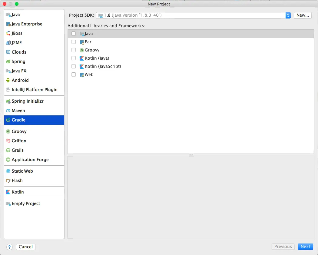Viewport: 318px width, 255px height.
Task: Enable the Kotlin (Java) checkbox
Action: click(74, 58)
